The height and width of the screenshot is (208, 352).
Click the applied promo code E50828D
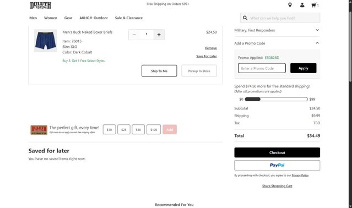[x=272, y=58]
